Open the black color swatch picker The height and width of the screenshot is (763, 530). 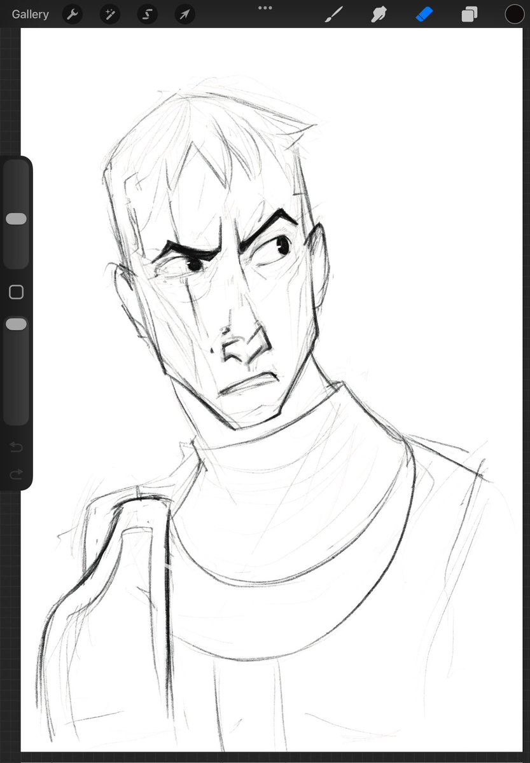coord(515,14)
